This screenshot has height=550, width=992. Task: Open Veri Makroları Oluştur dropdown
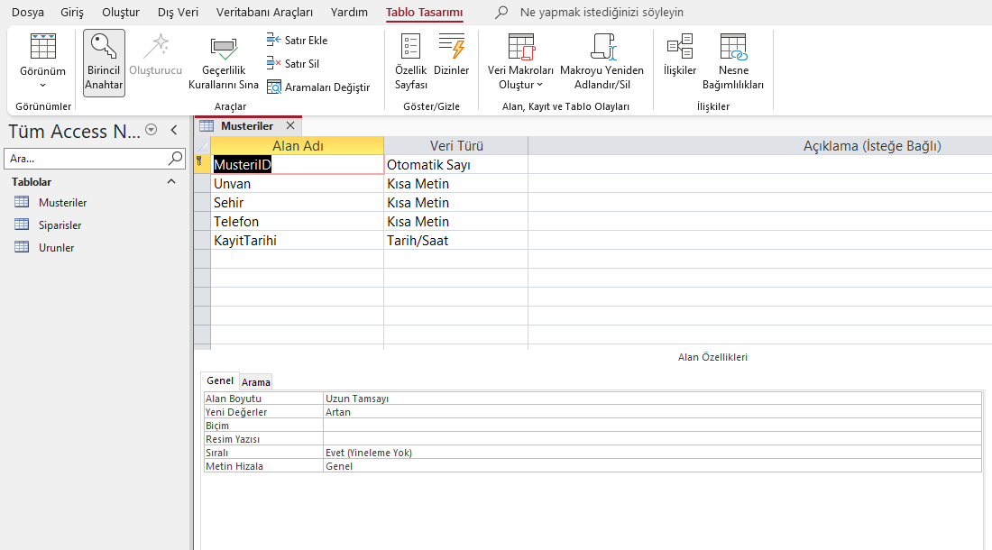(x=520, y=62)
